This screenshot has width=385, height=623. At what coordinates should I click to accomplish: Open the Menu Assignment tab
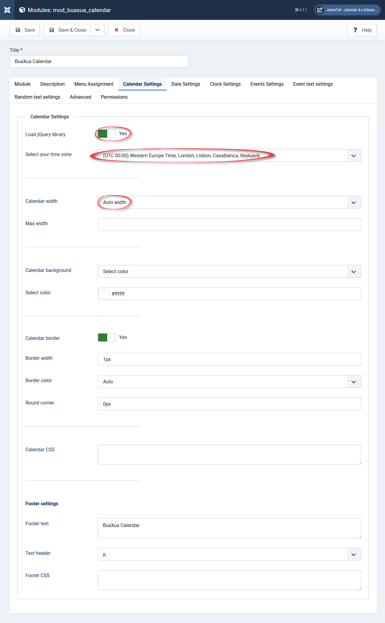click(x=94, y=84)
